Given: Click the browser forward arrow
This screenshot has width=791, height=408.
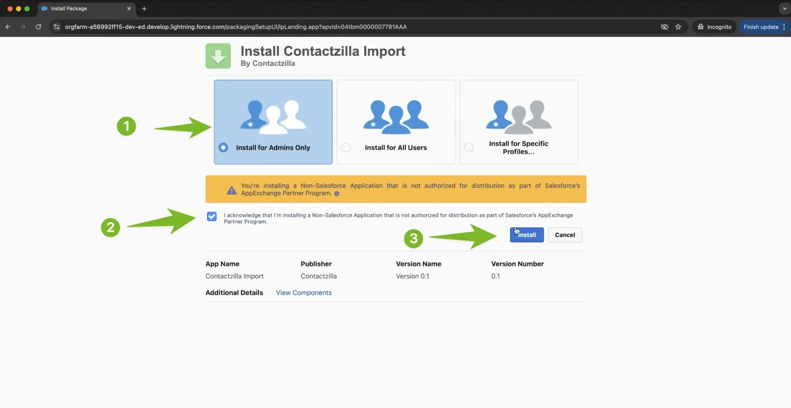Looking at the screenshot, I should pos(23,27).
